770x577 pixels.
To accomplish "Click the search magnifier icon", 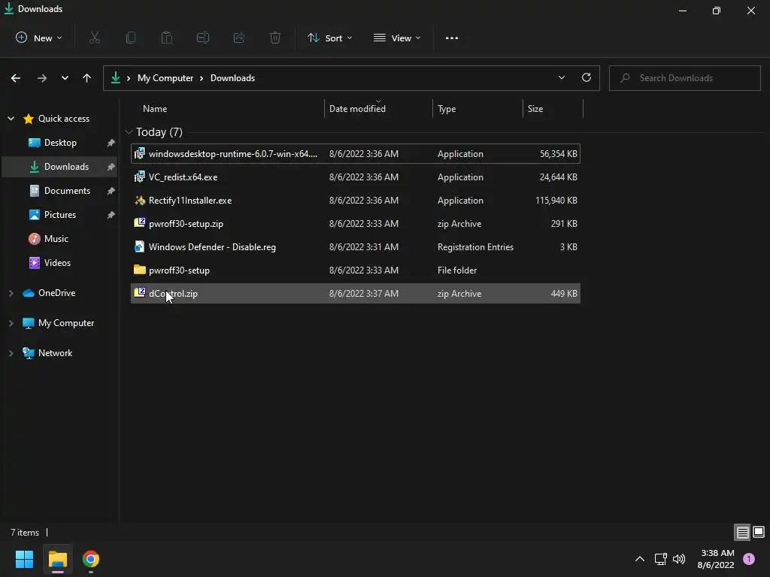I will (x=625, y=78).
